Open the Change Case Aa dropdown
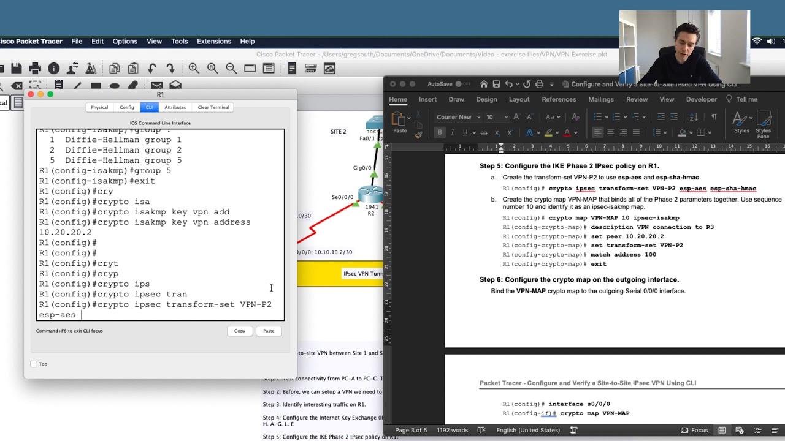 point(553,117)
